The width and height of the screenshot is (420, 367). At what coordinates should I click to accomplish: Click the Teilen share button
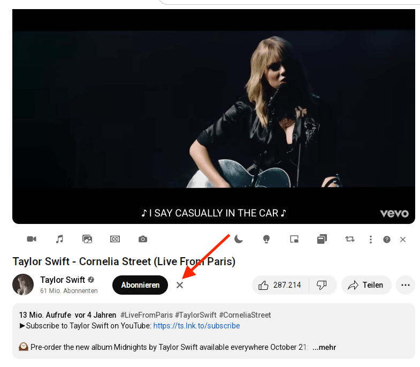click(x=366, y=285)
